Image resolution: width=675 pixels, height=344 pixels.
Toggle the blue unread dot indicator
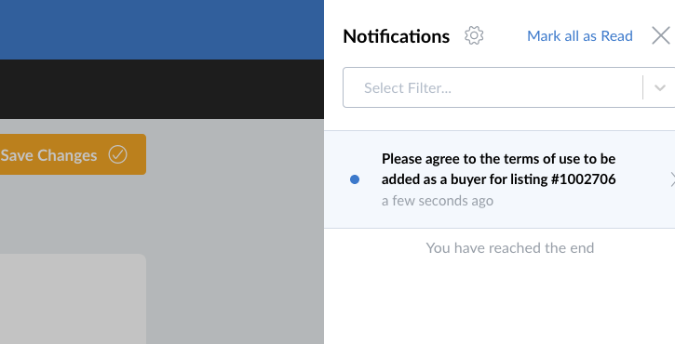coord(355,179)
